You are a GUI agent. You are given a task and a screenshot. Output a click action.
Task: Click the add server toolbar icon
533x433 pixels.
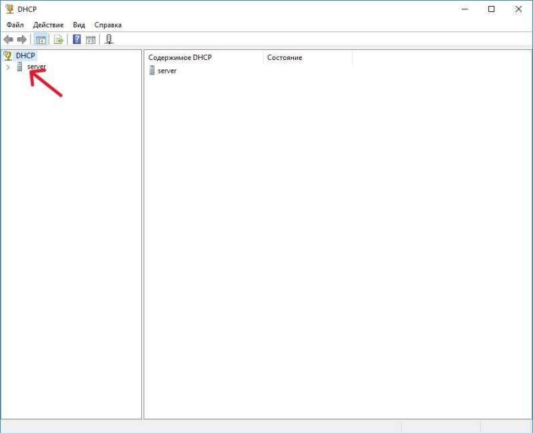click(x=109, y=39)
